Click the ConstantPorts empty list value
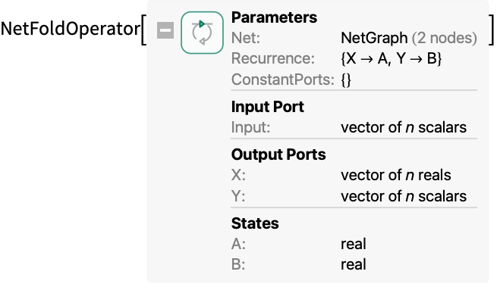 click(x=346, y=80)
